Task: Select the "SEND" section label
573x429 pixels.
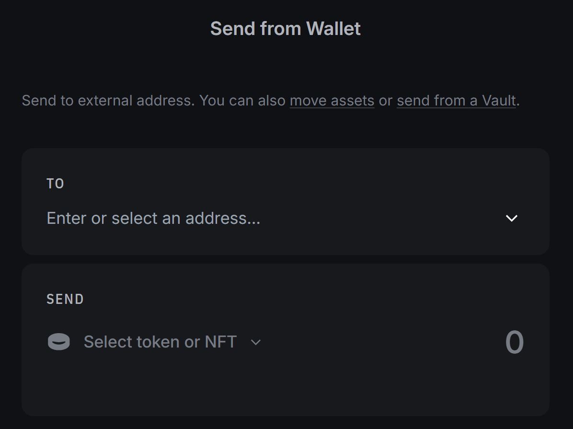Action: (x=65, y=299)
